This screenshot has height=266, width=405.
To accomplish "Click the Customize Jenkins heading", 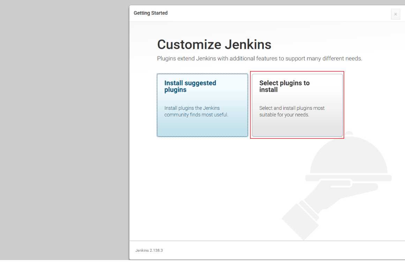I will pos(214,44).
